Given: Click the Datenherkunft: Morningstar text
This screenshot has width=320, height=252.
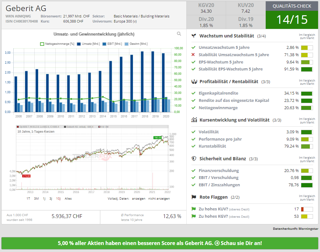Looking at the screenshot, I should pos(296,229).
